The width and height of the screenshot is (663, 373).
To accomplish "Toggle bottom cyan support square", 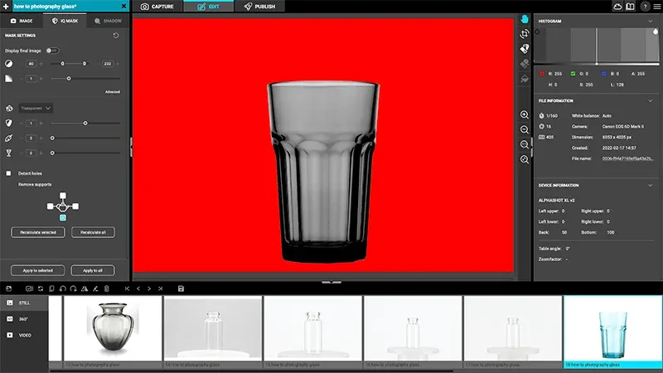I will pos(63,217).
